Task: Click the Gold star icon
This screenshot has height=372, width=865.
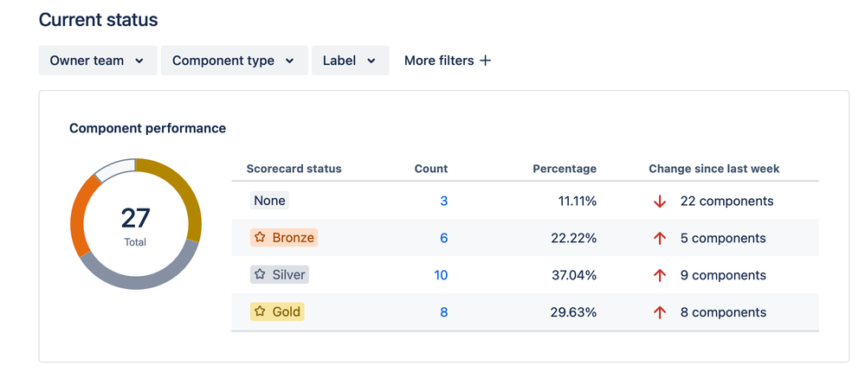Action: pos(260,312)
